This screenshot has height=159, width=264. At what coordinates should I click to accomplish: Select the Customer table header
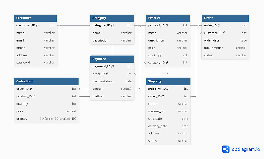coord(35,18)
